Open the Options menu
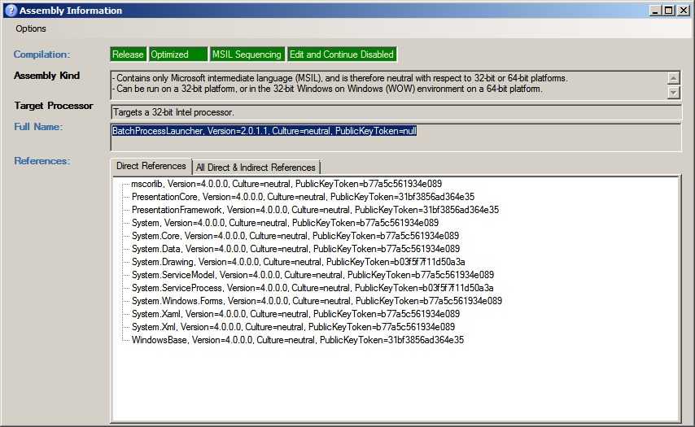The width and height of the screenshot is (695, 427). point(31,28)
